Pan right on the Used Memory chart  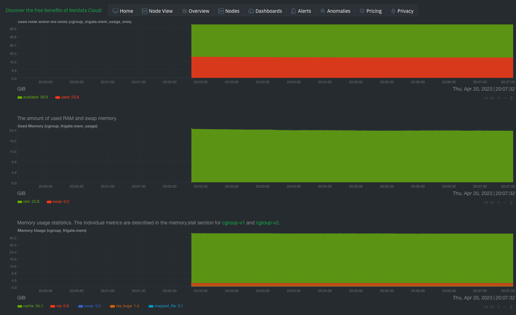coord(492,202)
